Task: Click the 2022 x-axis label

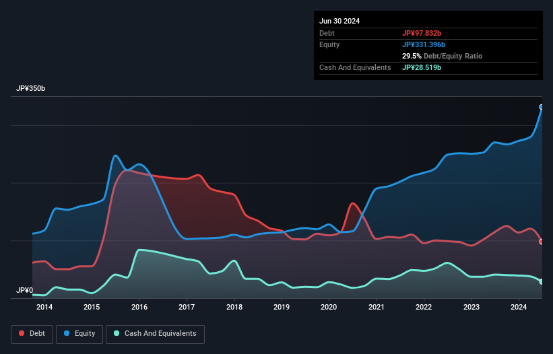Action: (424, 307)
